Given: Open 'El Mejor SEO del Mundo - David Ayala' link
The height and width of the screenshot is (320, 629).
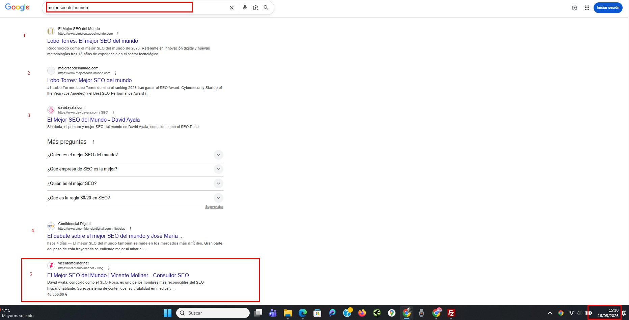Looking at the screenshot, I should (93, 120).
